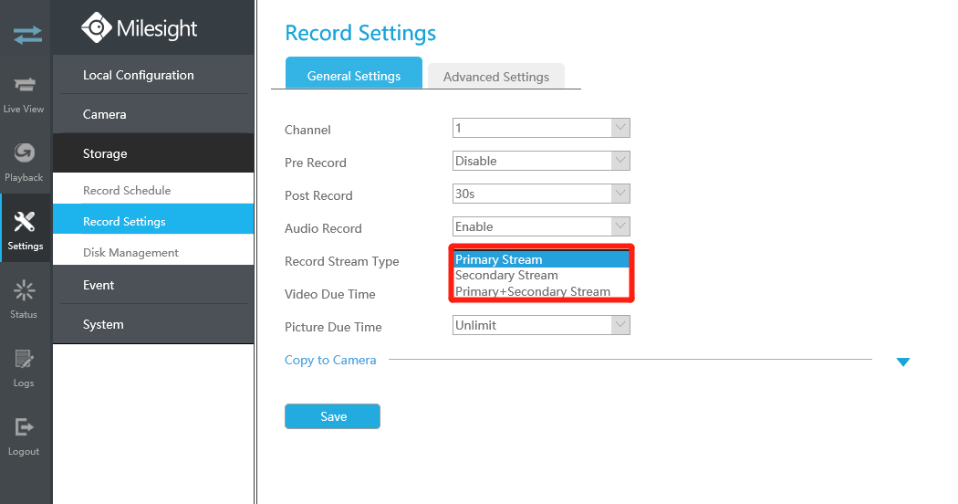
Task: Switch to the Advanced Settings tab
Action: click(x=496, y=77)
